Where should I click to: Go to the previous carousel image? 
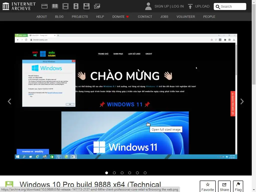pyautogui.click(x=9, y=101)
